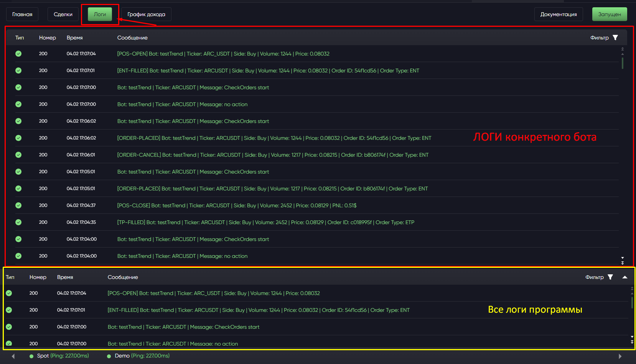The image size is (636, 364).
Task: Click the right arrow in the bottom status bar
Action: coord(620,356)
